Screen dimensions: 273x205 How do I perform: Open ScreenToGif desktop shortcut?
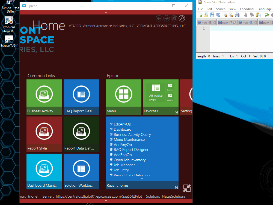(x=9, y=41)
